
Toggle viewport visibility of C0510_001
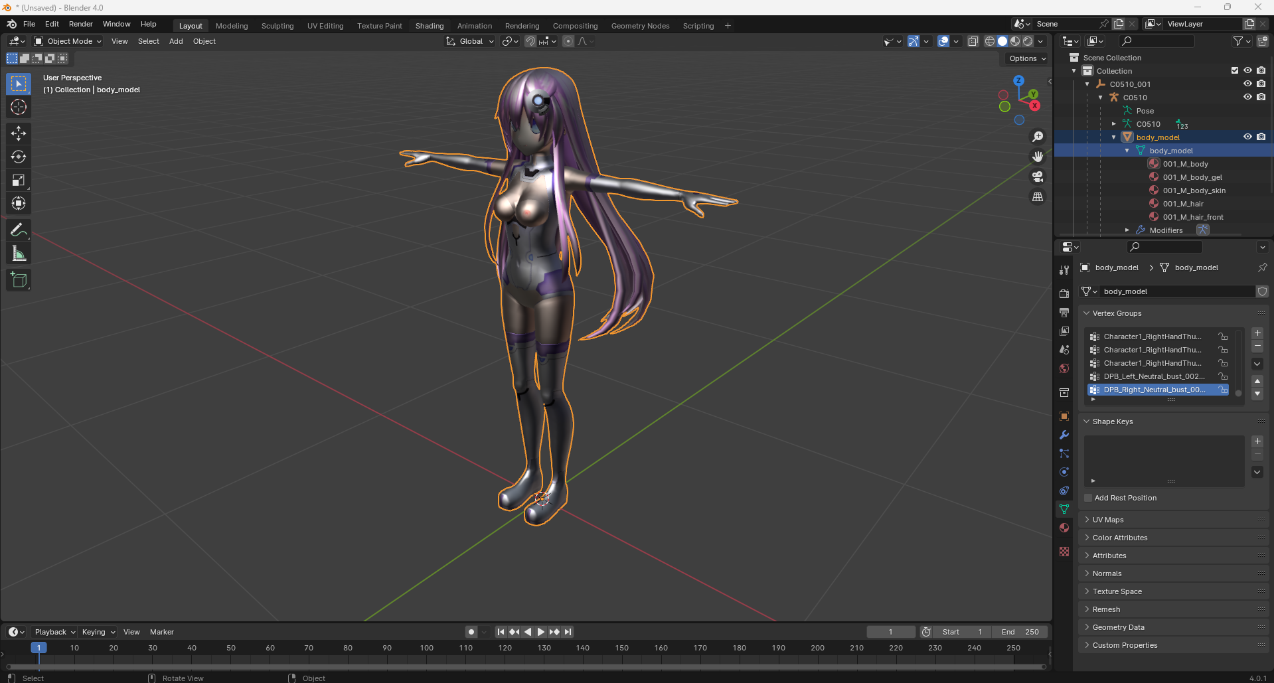pos(1247,84)
